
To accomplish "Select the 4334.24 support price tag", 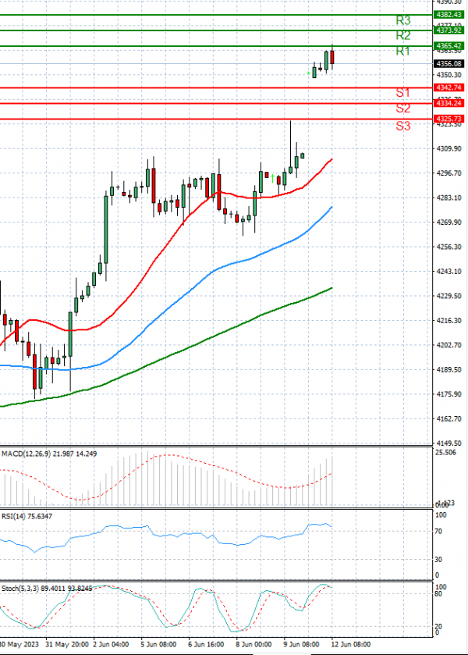I will pyautogui.click(x=448, y=103).
